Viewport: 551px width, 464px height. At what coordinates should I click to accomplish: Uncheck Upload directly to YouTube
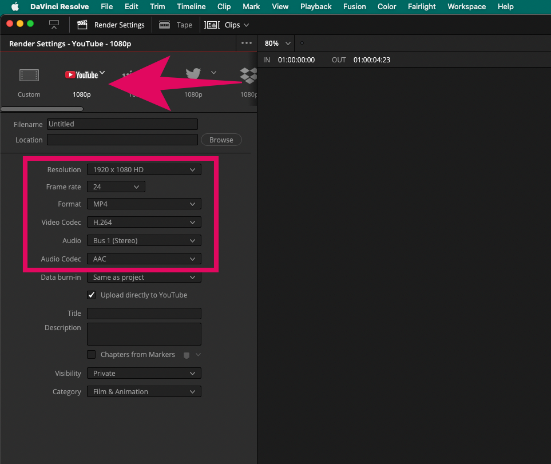[x=92, y=295]
